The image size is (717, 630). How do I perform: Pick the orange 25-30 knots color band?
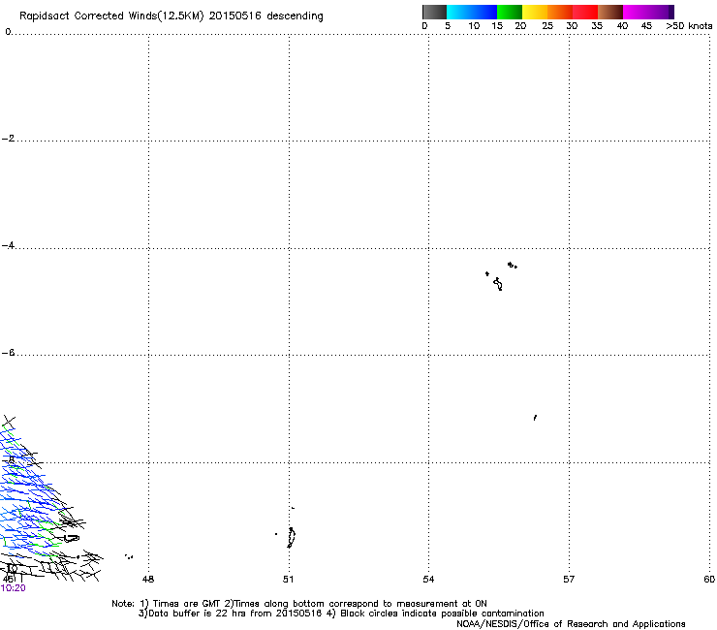(560, 12)
